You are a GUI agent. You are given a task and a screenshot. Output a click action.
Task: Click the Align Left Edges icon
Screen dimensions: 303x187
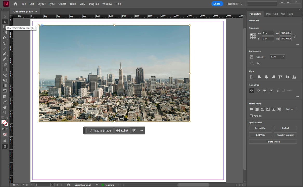pyautogui.click(x=259, y=77)
